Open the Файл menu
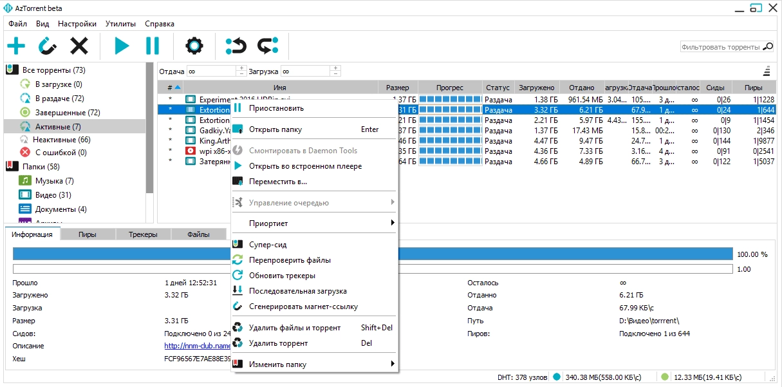The width and height of the screenshot is (782, 387). [18, 24]
